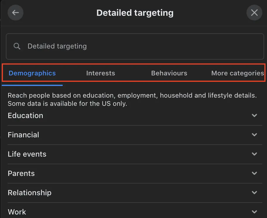The width and height of the screenshot is (267, 218).
Task: Go back using the left arrow button
Action: [x=16, y=13]
